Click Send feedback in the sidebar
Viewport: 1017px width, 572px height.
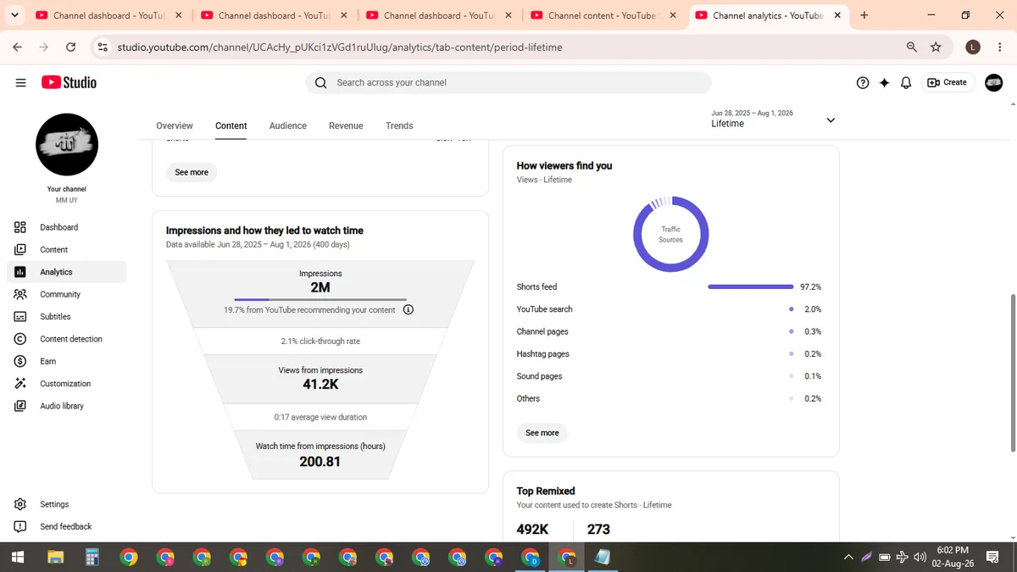pos(66,526)
